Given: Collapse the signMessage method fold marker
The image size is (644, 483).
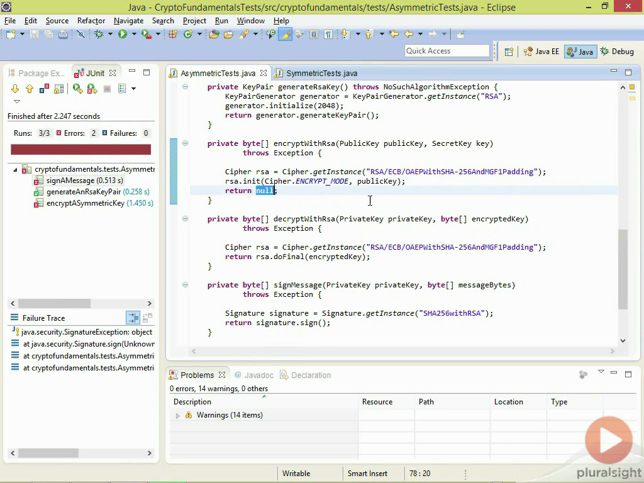Looking at the screenshot, I should click(186, 285).
